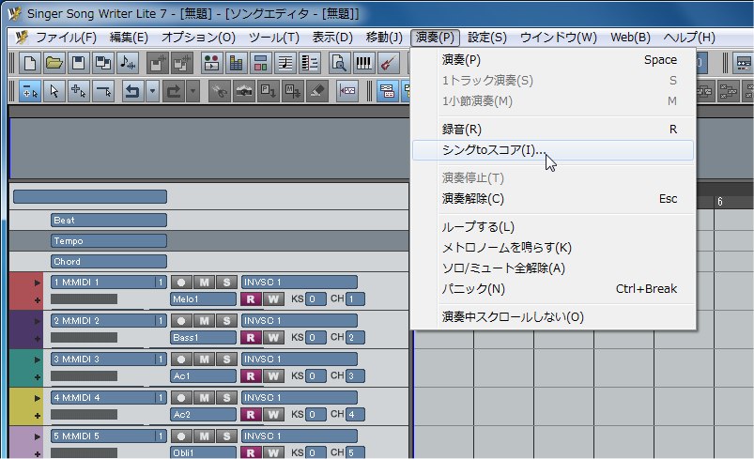Open the transport panel icon with play symbol
The image size is (754, 459).
pos(211,63)
